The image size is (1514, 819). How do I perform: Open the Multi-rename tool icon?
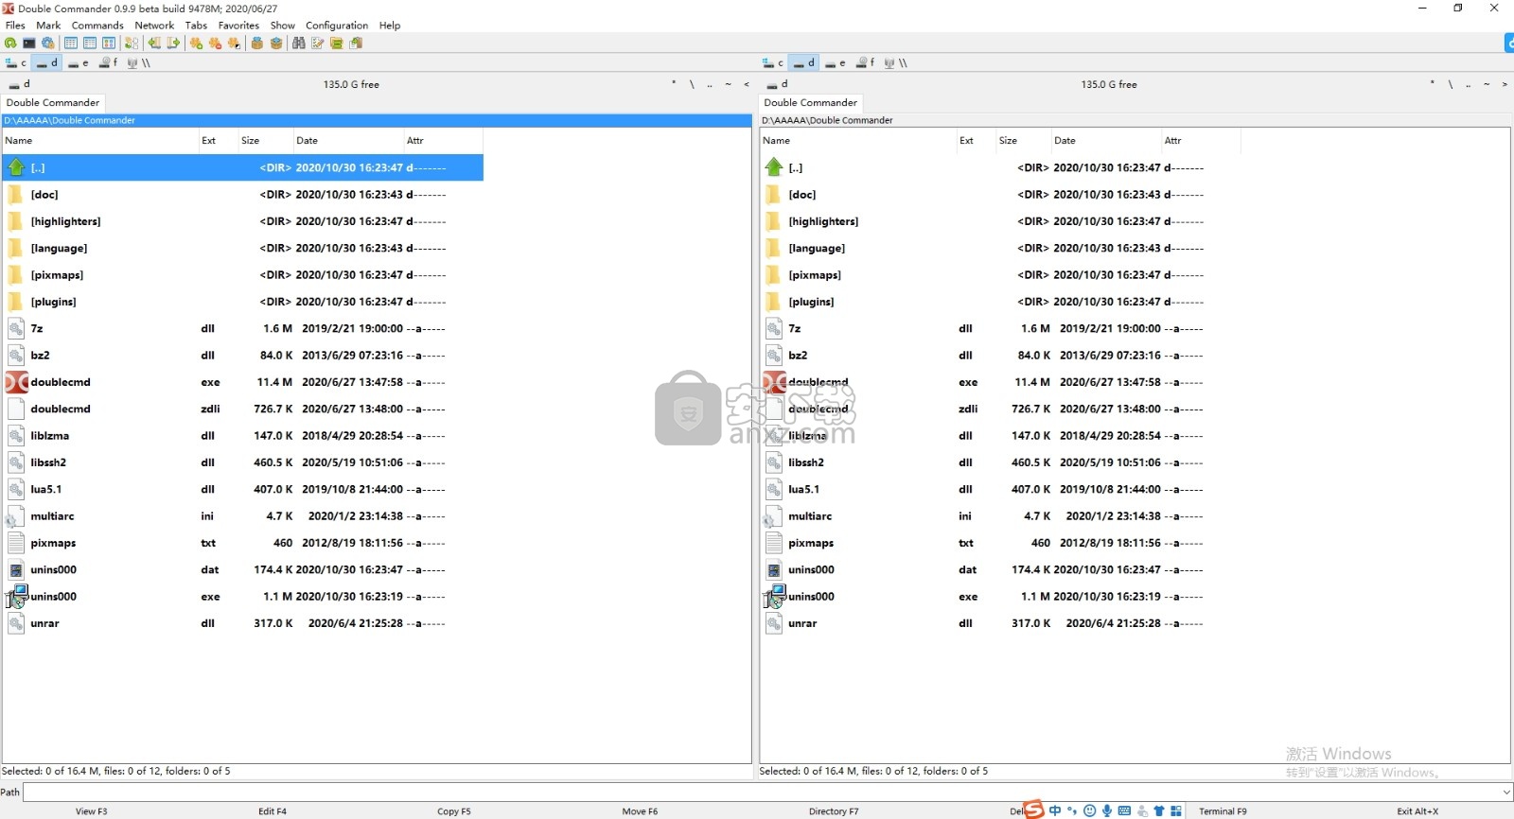(x=318, y=44)
